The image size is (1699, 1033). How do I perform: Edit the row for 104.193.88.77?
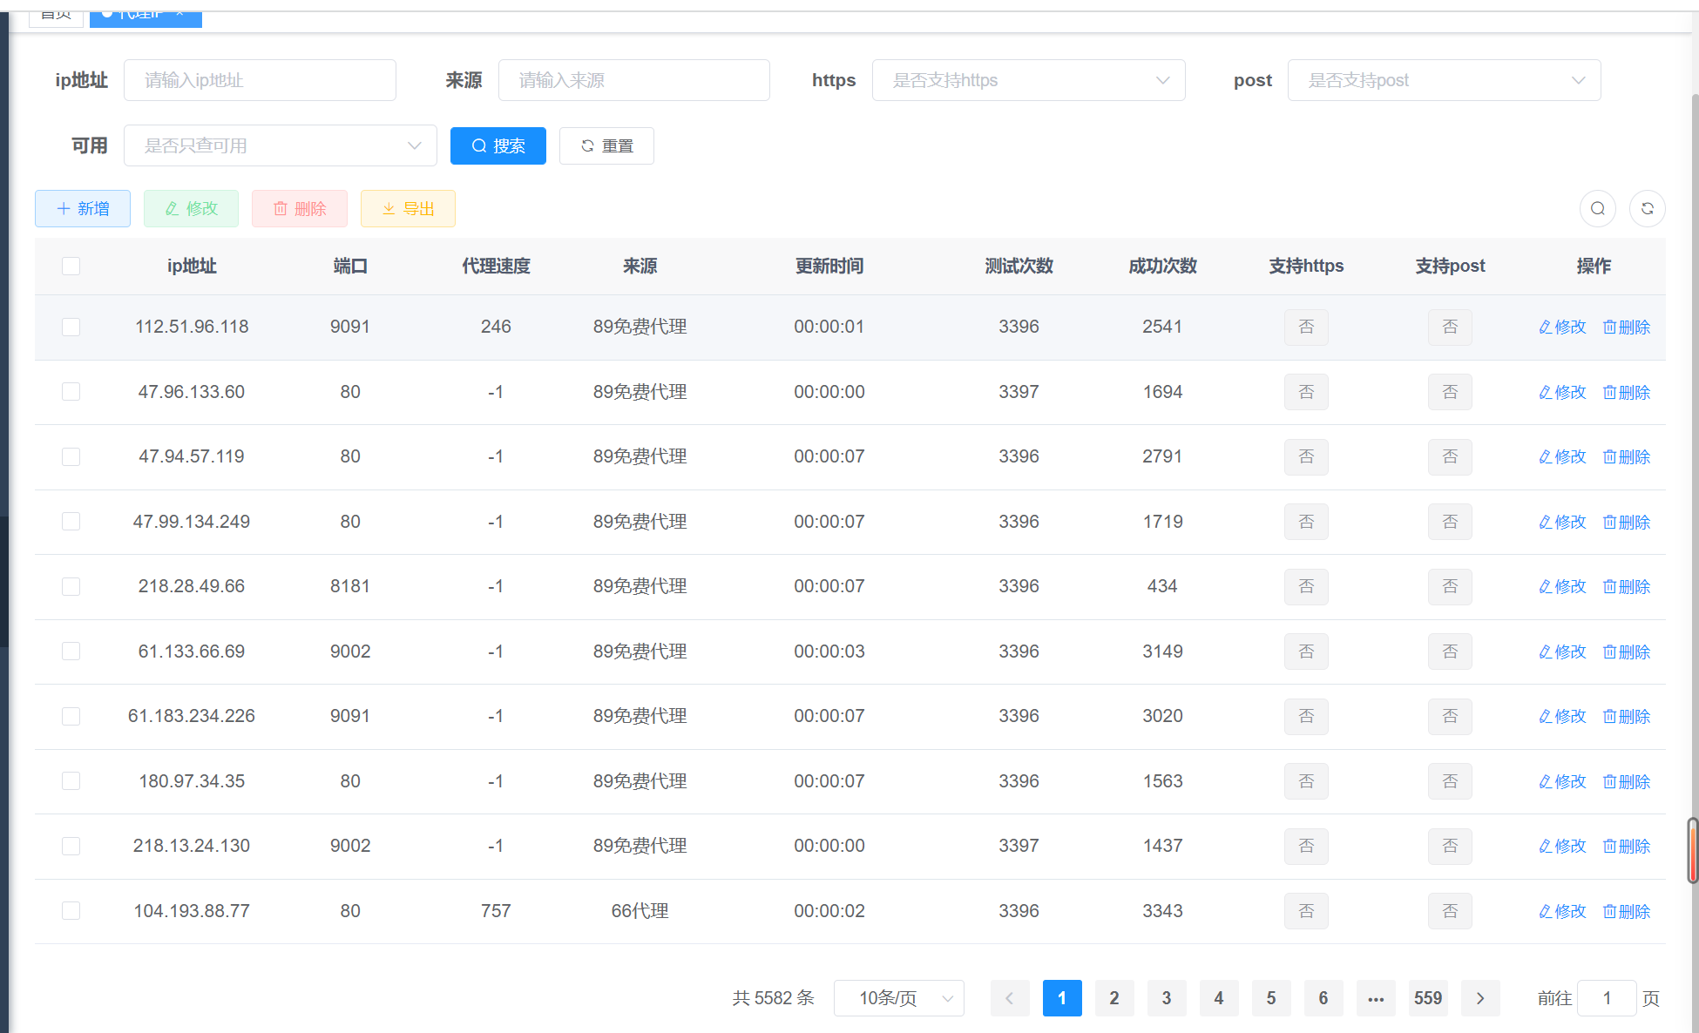pyautogui.click(x=1562, y=911)
